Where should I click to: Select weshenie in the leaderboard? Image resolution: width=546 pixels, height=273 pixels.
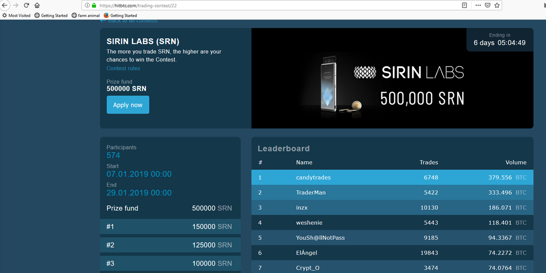(x=309, y=223)
